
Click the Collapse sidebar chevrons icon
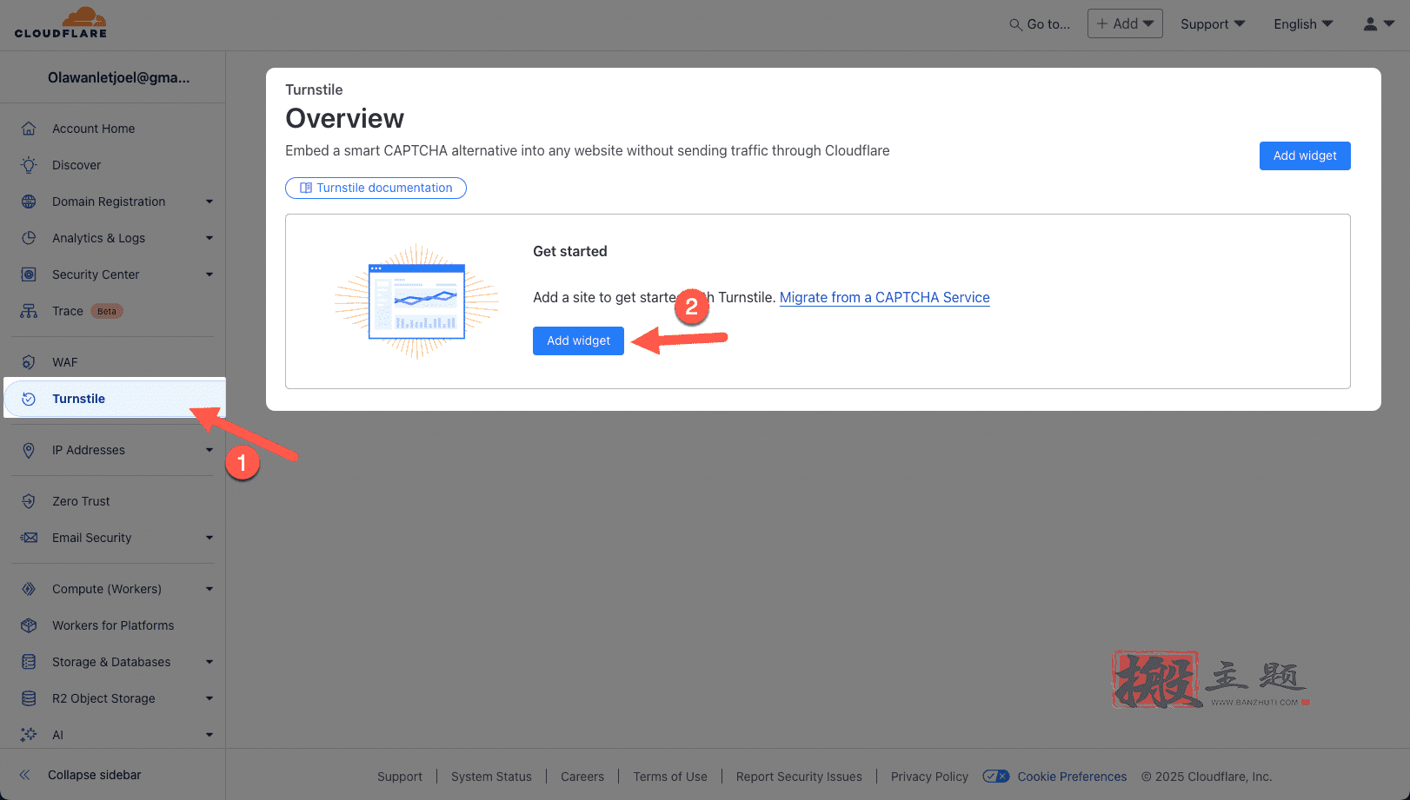click(x=25, y=775)
